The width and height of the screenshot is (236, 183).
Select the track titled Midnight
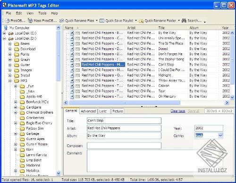[x=165, y=75]
